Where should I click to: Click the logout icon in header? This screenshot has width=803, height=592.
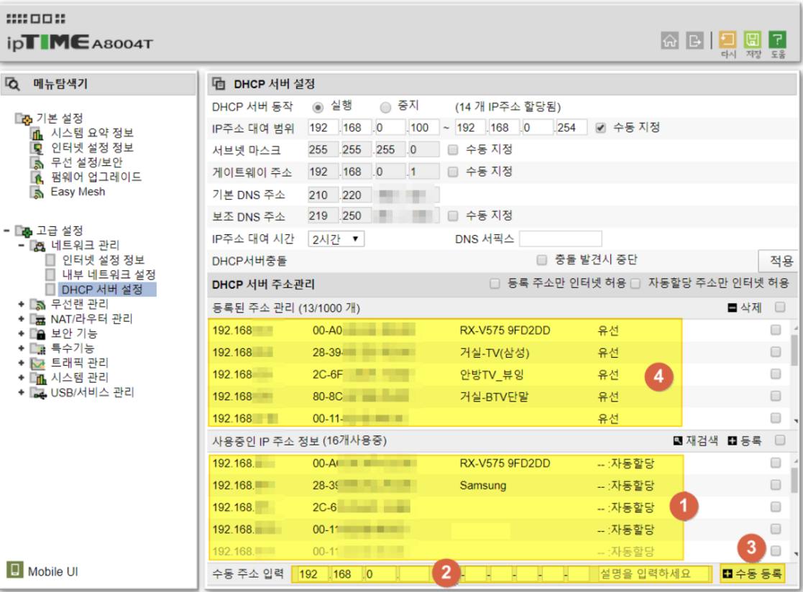[694, 41]
